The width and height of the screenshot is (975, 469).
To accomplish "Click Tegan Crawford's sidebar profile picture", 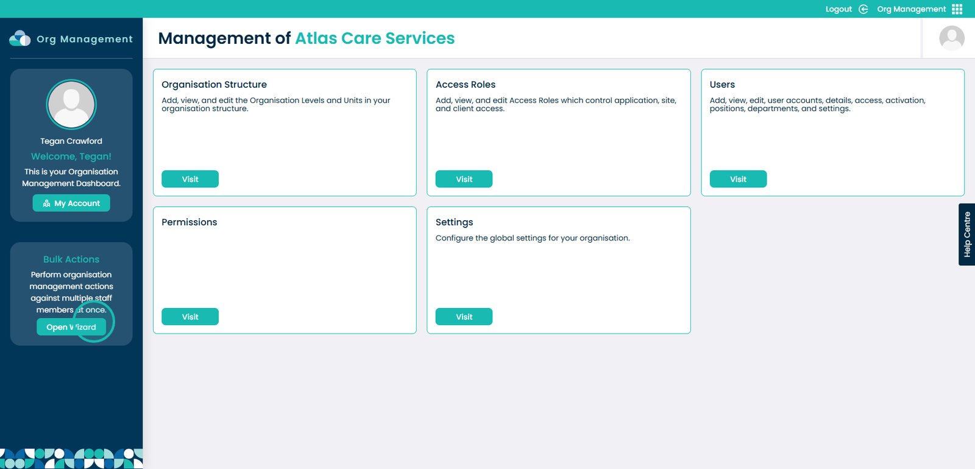I will (71, 104).
